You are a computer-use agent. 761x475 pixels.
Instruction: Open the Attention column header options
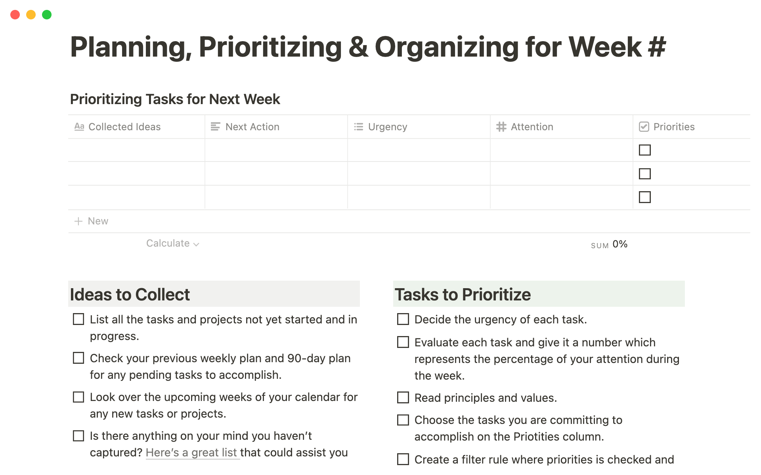click(x=532, y=127)
